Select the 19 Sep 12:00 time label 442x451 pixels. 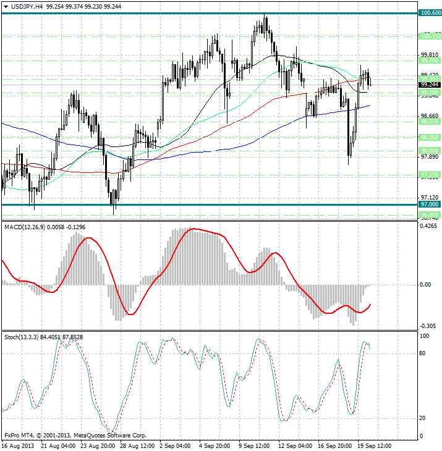point(375,446)
